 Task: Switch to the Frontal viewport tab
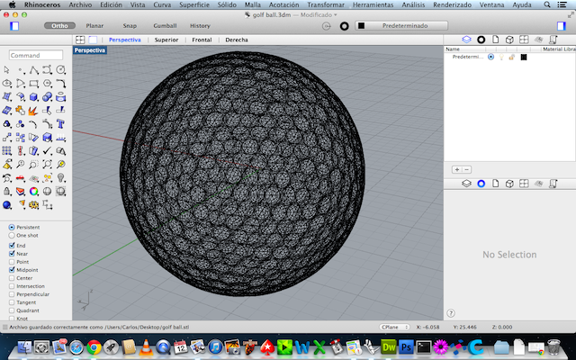point(202,40)
